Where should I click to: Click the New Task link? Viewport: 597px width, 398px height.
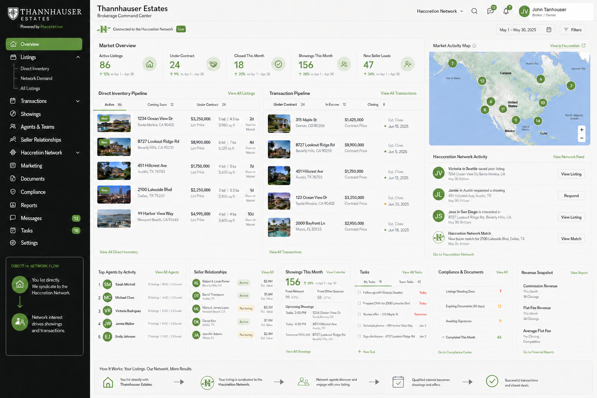[x=367, y=352]
